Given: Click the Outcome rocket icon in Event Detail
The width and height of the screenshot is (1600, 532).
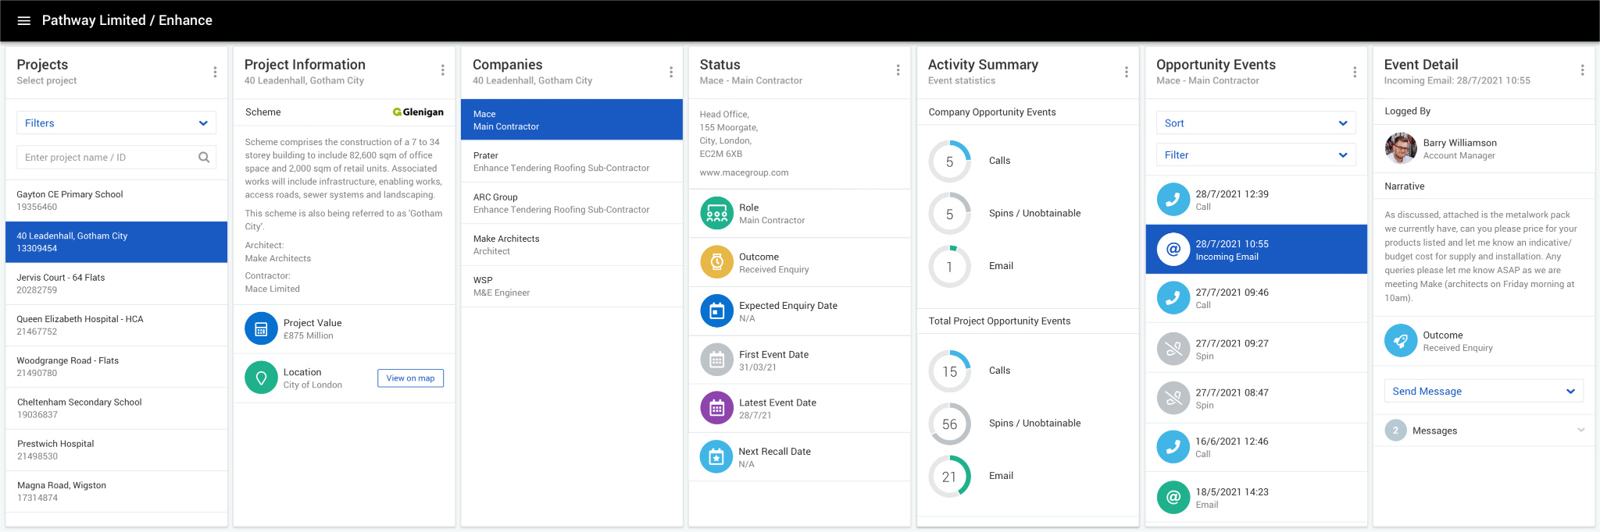Looking at the screenshot, I should tap(1401, 341).
